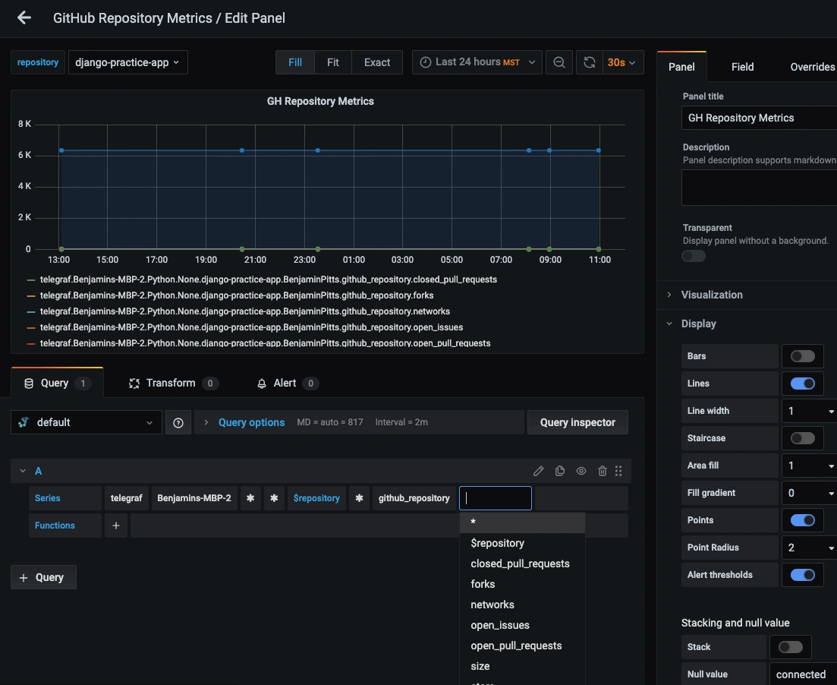
Task: Disable the Lines display switch
Action: pos(802,384)
